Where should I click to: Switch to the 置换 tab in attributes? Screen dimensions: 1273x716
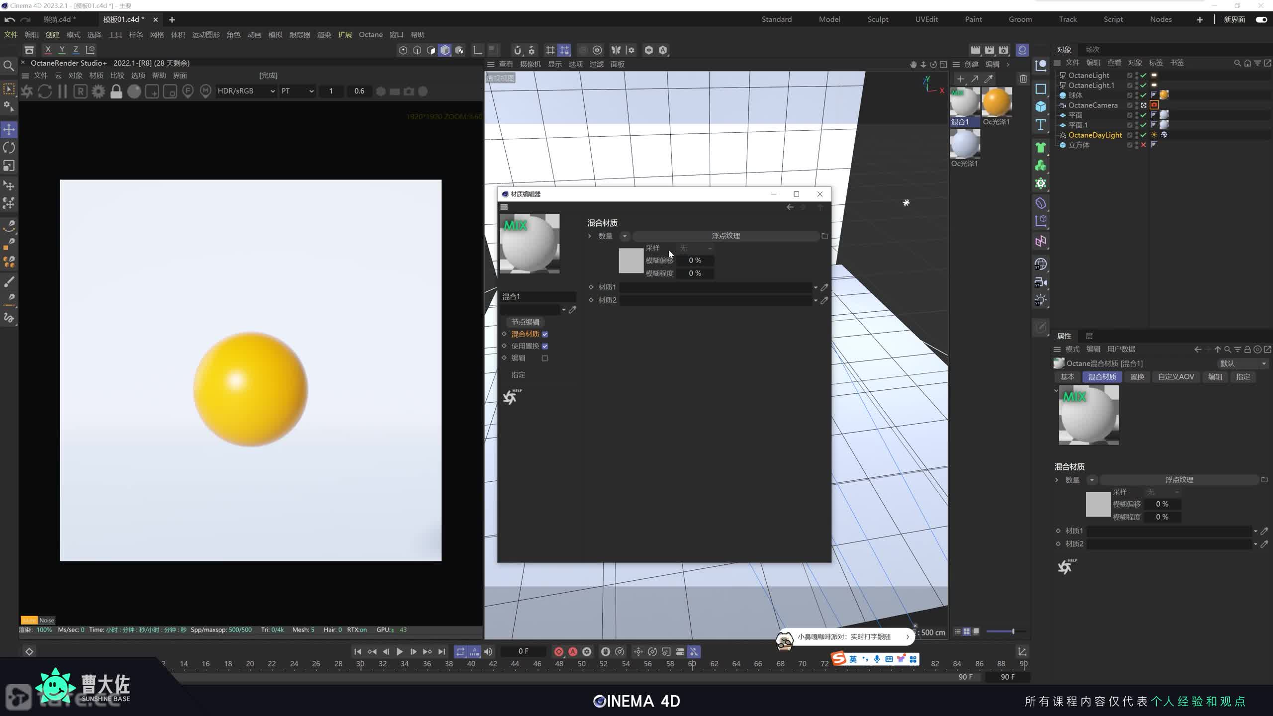point(1137,377)
